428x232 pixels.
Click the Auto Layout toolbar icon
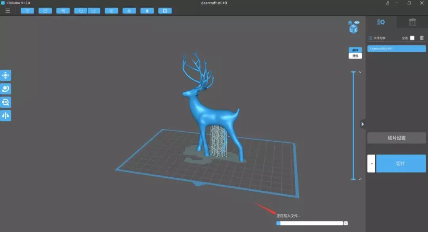[x=129, y=11]
